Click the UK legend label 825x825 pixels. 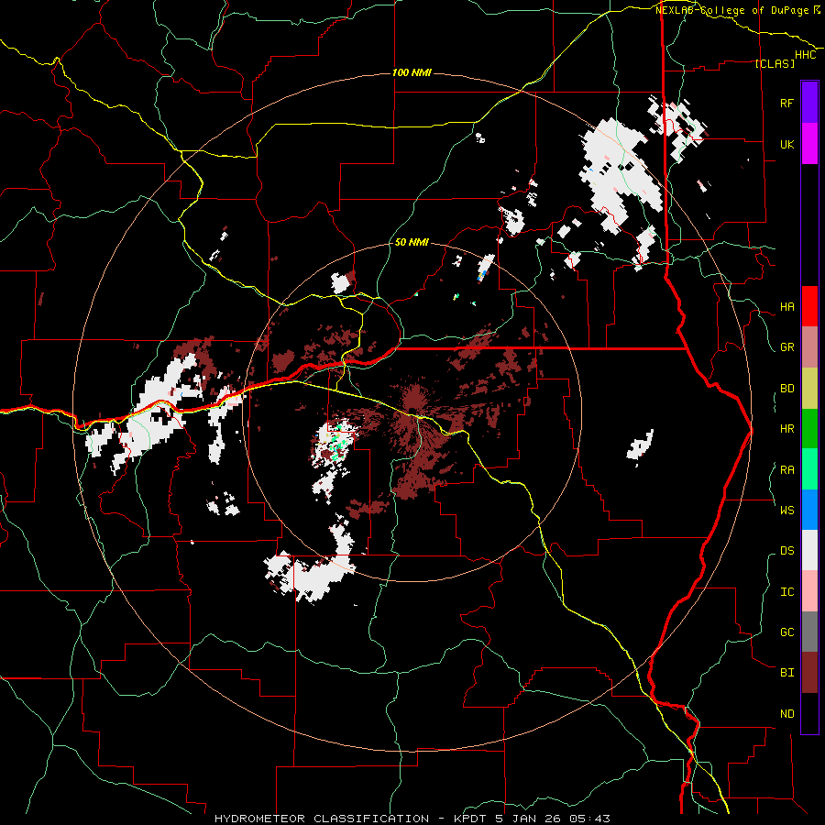click(786, 144)
